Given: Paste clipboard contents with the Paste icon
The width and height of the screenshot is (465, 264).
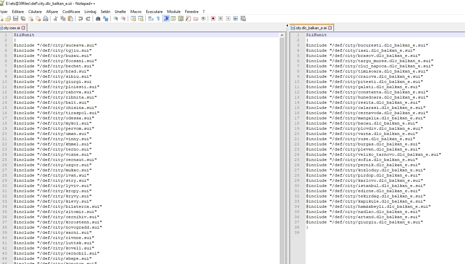Looking at the screenshot, I should 71,19.
